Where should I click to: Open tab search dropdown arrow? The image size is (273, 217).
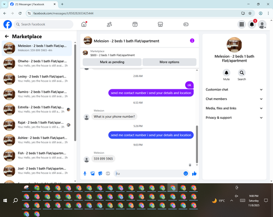4,4
